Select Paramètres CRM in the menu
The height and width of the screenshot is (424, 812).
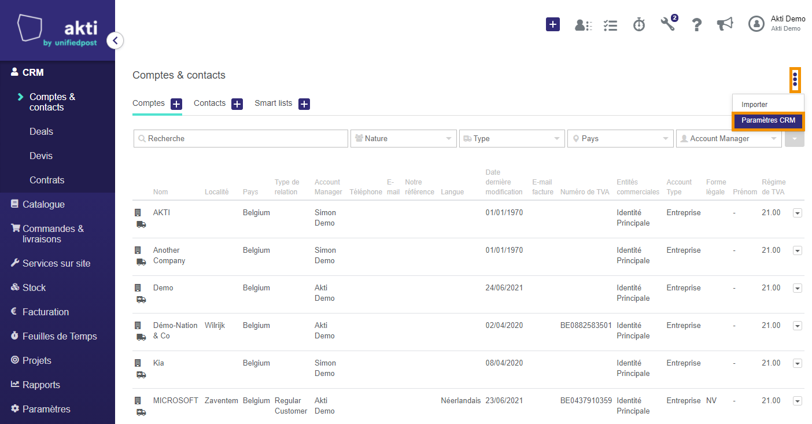coord(768,120)
